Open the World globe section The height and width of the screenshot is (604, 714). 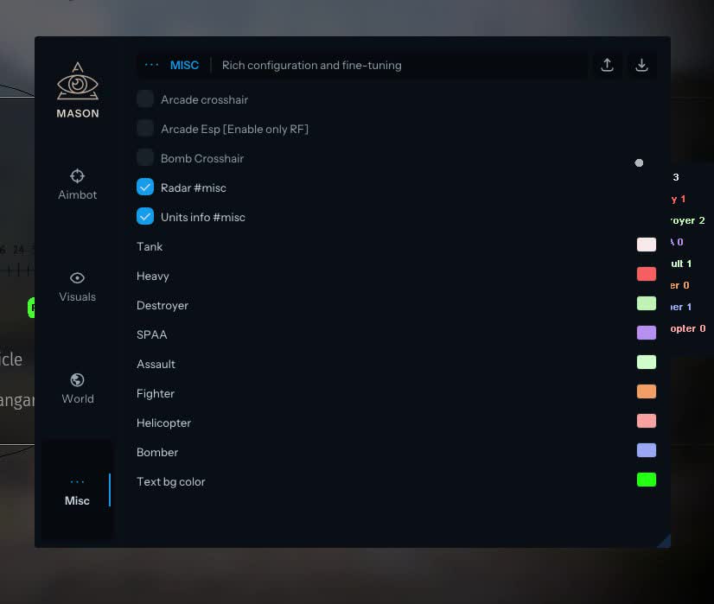(78, 388)
